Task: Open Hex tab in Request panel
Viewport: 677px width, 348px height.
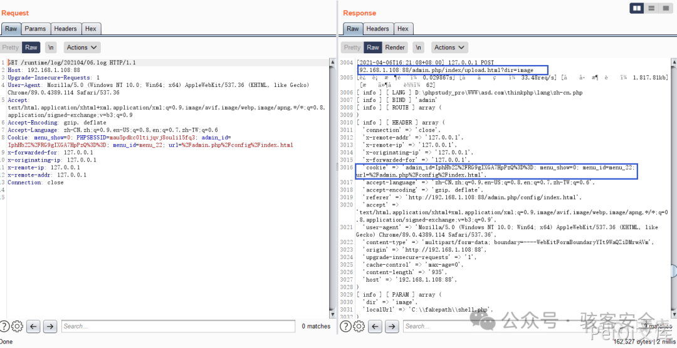Action: pos(91,29)
